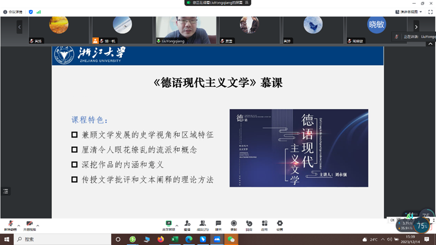Expand the arrow beside the video button
The width and height of the screenshot is (436, 245).
click(38, 225)
